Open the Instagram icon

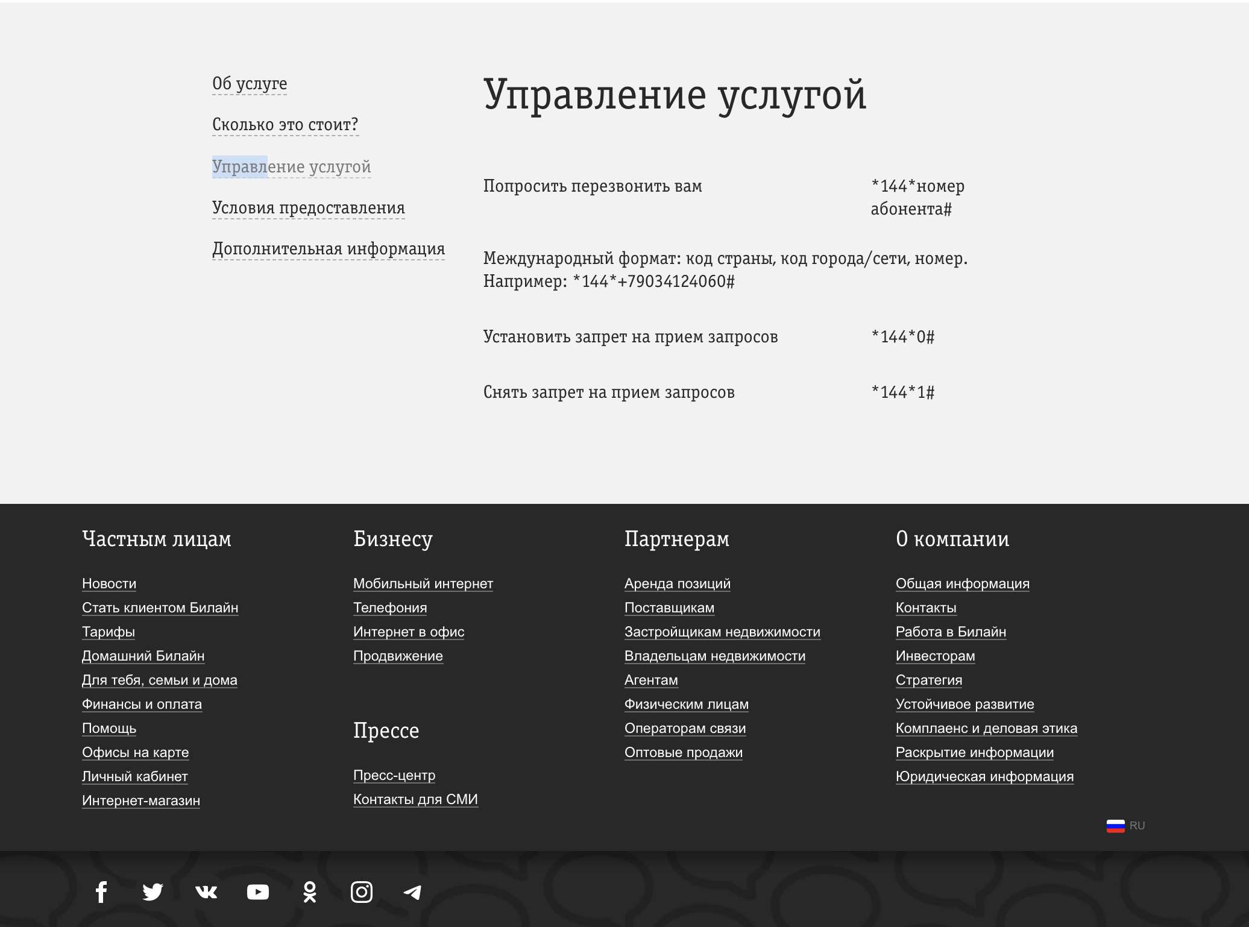point(361,893)
